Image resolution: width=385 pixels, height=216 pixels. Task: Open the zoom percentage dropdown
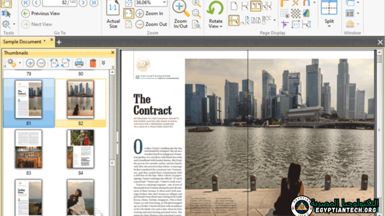tap(165, 3)
